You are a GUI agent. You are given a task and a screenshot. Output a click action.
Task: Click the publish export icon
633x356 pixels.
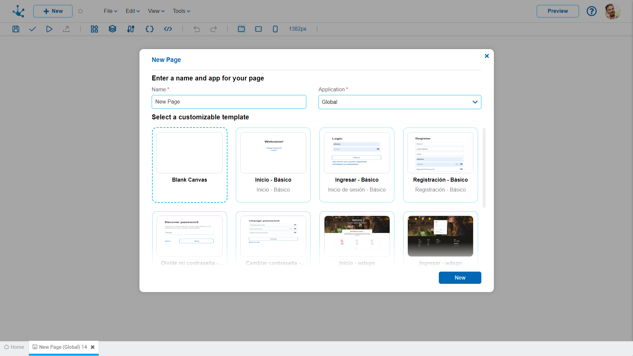coord(66,29)
